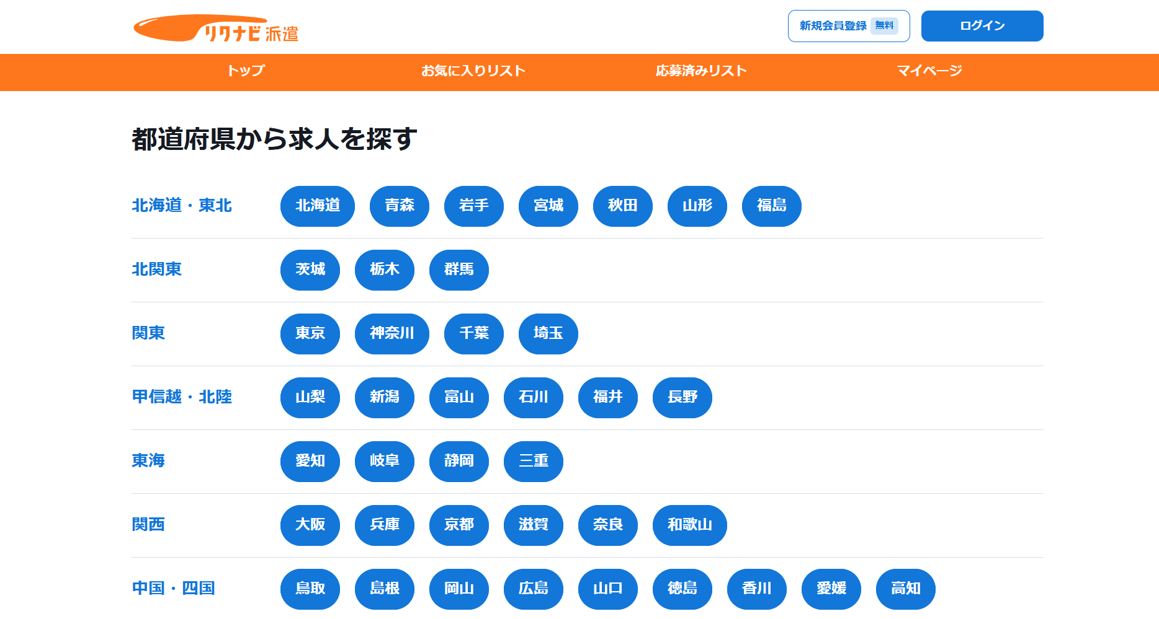Open 甲信越・北陸 region link
The image size is (1159, 619).
click(x=182, y=397)
